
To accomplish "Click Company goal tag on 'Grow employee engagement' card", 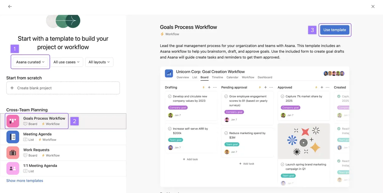I will [x=234, y=112].
